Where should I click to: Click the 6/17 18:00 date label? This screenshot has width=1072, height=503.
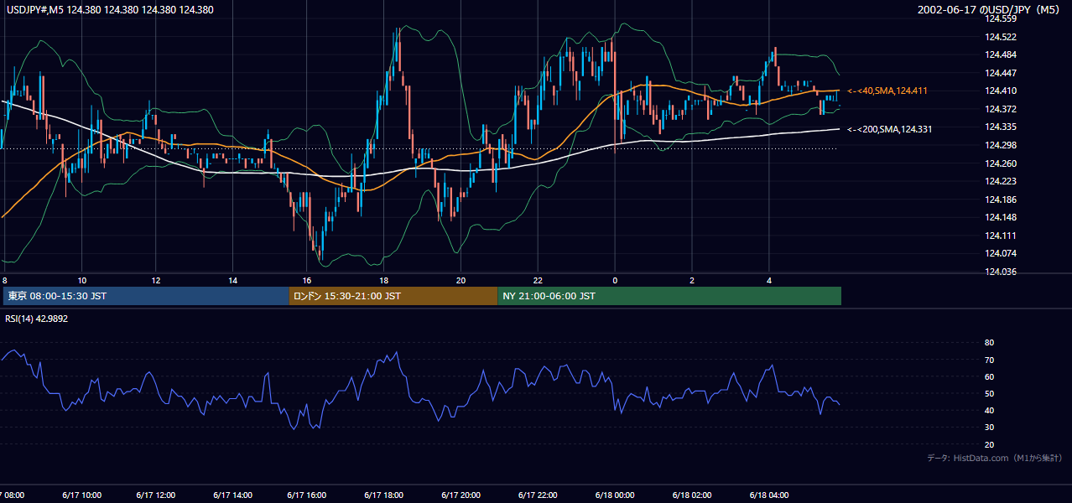(x=384, y=495)
